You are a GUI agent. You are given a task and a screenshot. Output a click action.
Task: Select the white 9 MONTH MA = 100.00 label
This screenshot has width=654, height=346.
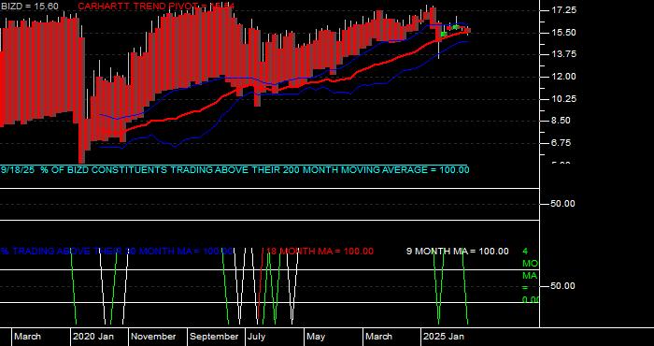pyautogui.click(x=458, y=252)
